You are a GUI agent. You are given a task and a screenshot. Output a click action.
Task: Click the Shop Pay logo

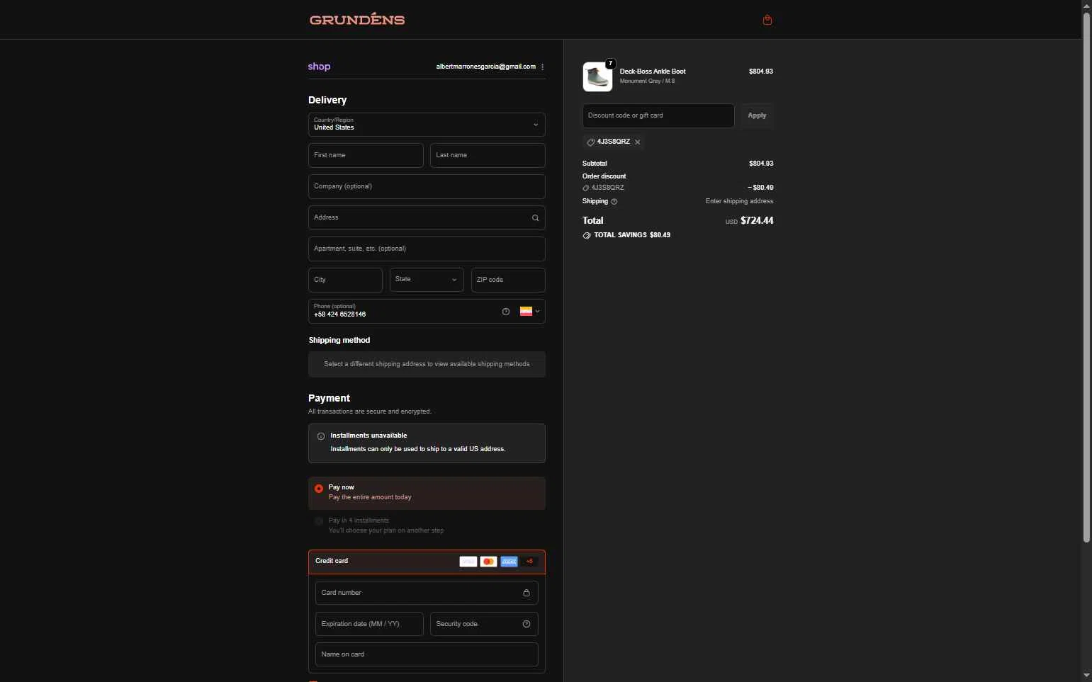[319, 67]
